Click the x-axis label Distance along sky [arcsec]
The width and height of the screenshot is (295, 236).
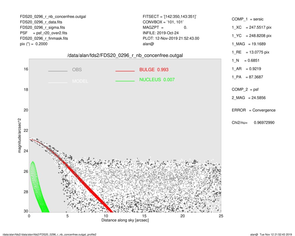coord(125,220)
